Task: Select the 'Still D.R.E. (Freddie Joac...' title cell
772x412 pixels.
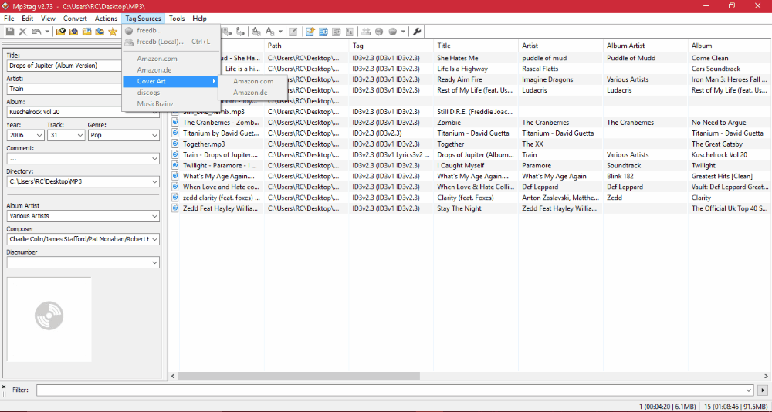Action: pyautogui.click(x=476, y=111)
